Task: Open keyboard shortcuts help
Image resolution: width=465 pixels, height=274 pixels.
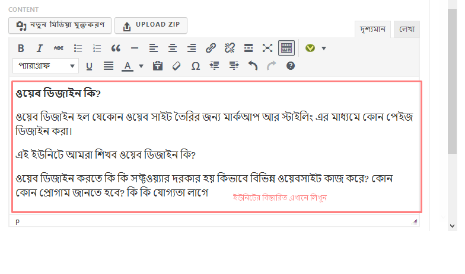Action: (x=291, y=66)
